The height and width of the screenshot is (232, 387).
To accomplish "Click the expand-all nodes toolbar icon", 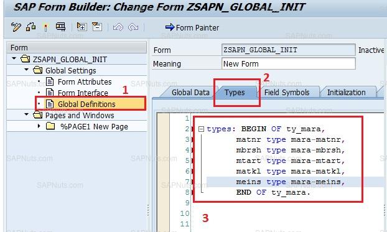I will (82, 27).
